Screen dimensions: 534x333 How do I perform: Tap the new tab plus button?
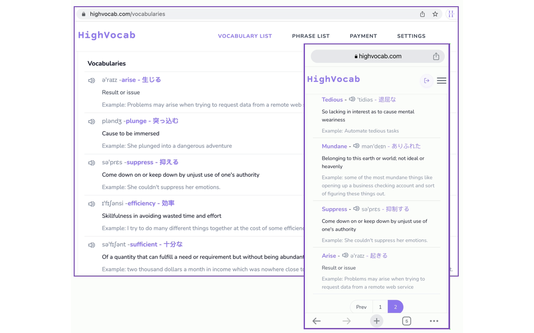(376, 321)
